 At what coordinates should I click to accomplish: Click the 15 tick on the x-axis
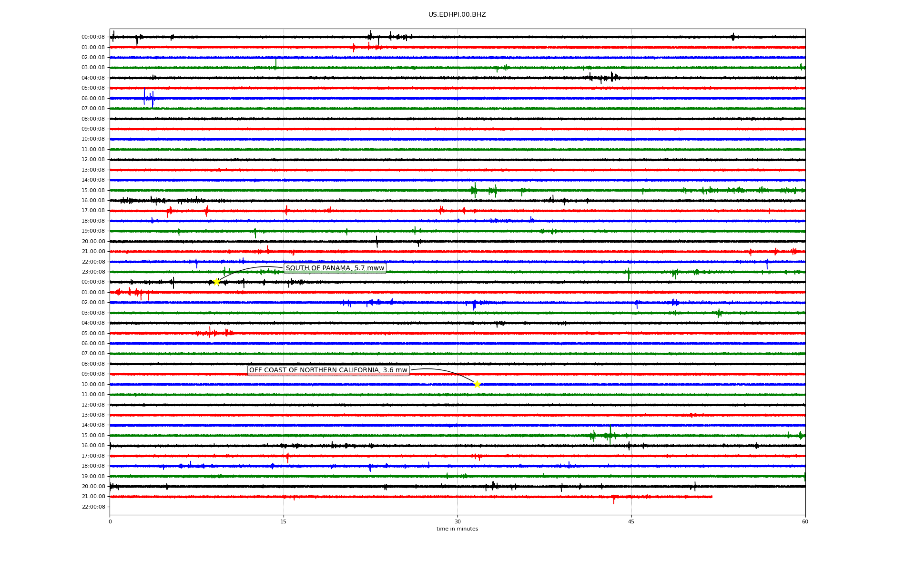coord(284,521)
